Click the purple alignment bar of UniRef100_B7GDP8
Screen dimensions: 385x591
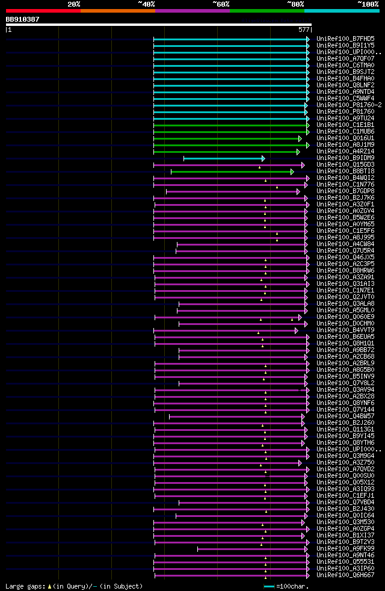[233, 192]
